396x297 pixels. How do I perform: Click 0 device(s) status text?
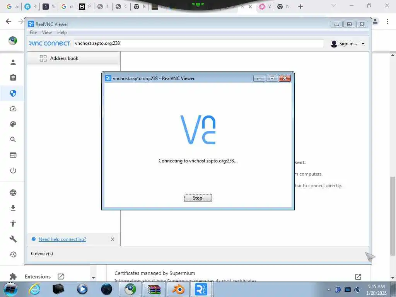click(x=42, y=254)
